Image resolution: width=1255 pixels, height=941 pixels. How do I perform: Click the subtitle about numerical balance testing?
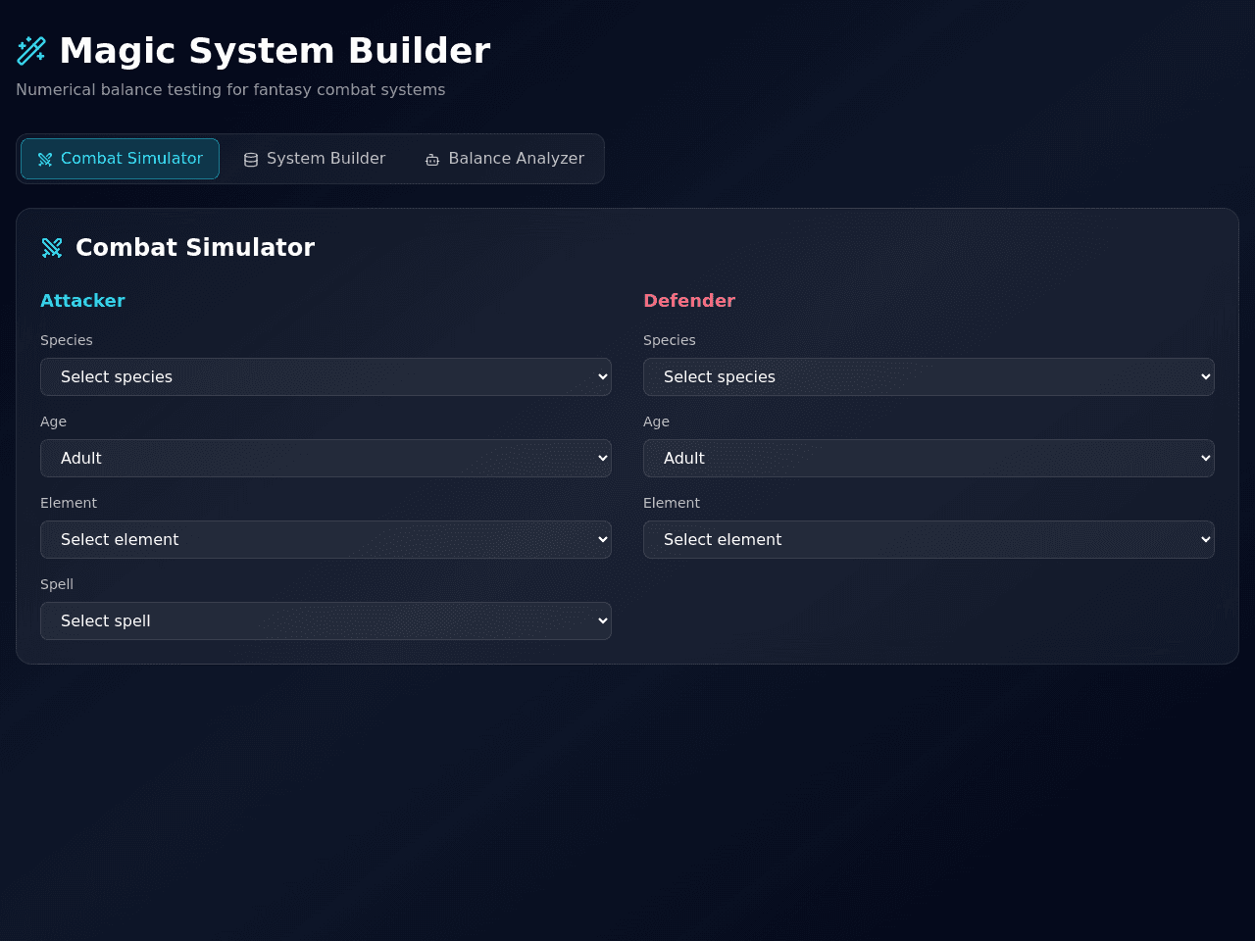230,90
